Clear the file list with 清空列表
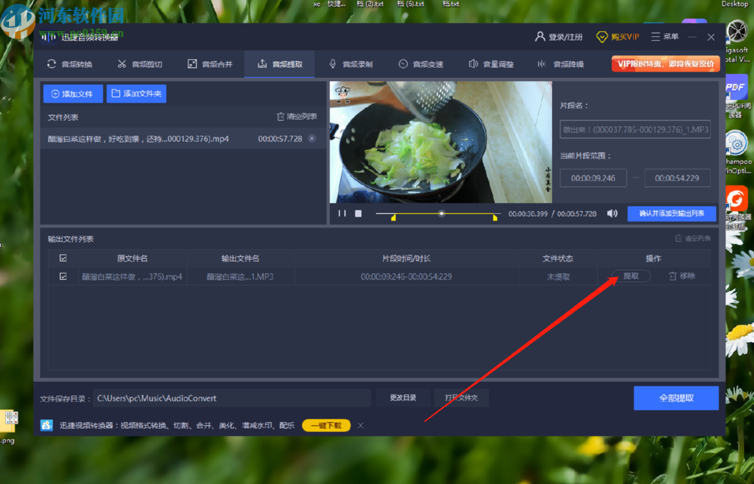 click(297, 117)
